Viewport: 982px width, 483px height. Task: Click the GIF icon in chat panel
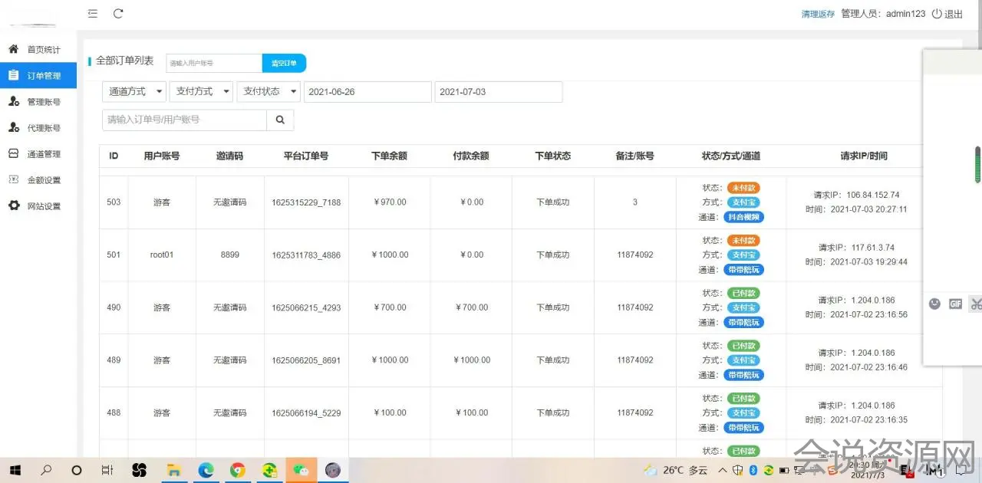pyautogui.click(x=955, y=304)
